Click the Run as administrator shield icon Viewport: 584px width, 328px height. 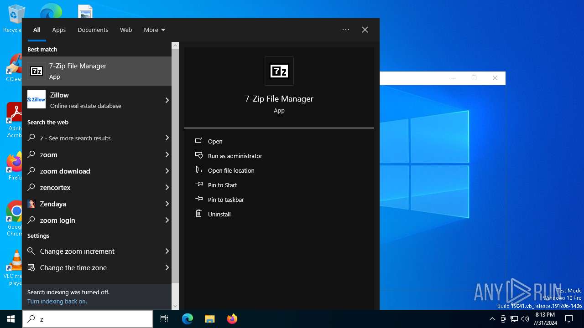pos(198,155)
